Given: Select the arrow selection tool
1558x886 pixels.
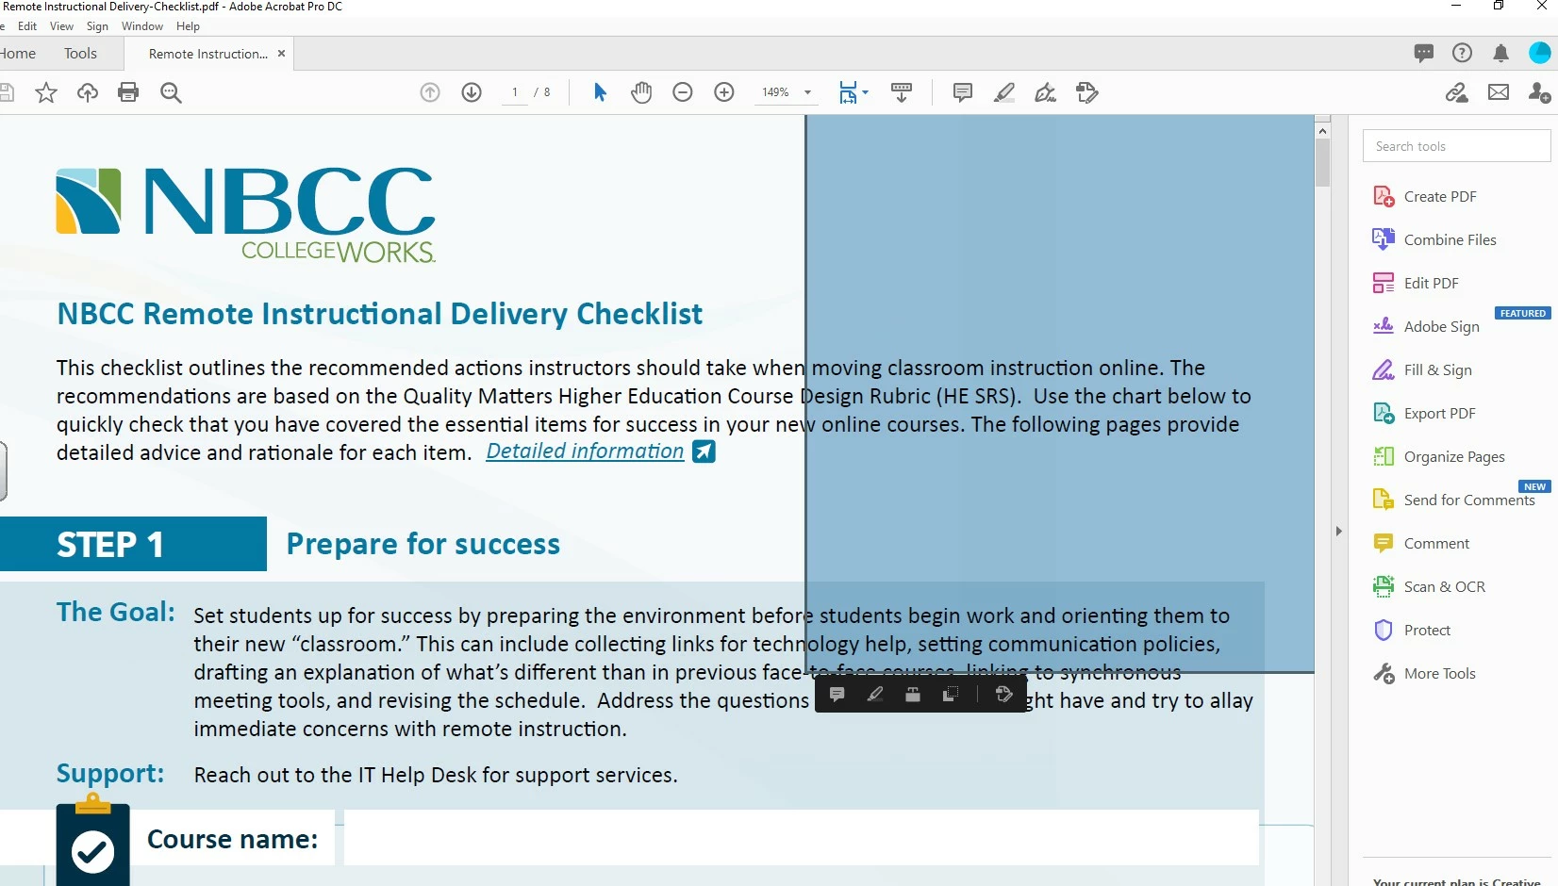Looking at the screenshot, I should (600, 92).
